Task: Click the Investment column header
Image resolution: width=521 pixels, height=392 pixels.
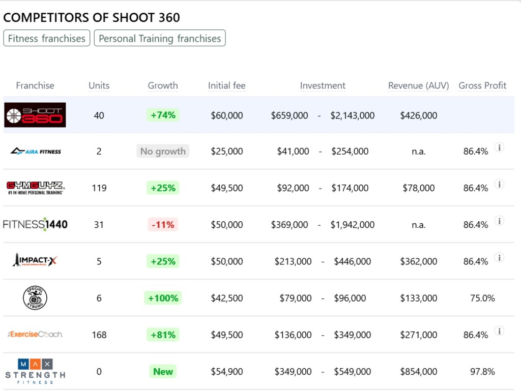Action: [x=323, y=85]
